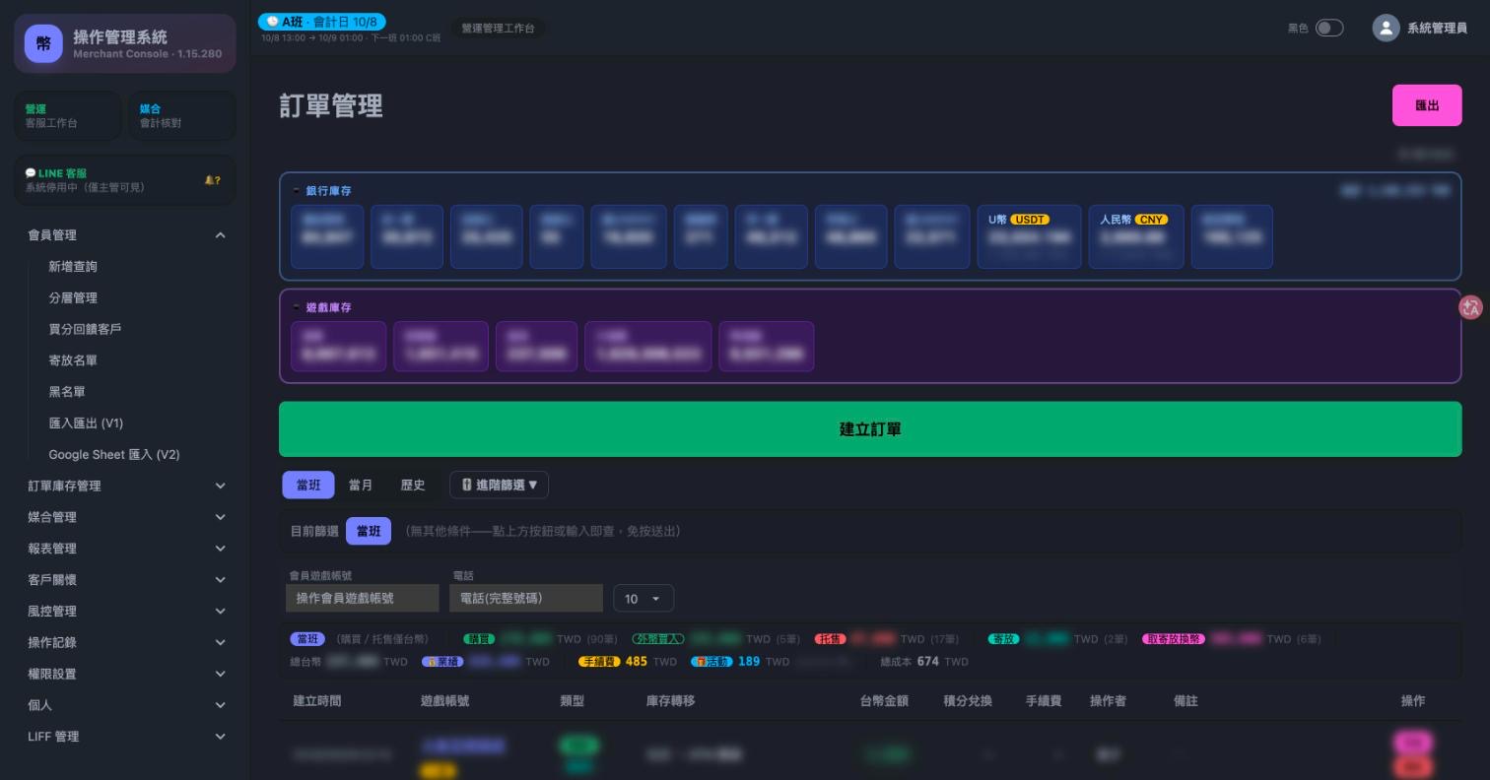This screenshot has width=1490, height=780.
Task: Click the pink 取寄放換幣 badge
Action: 1174,639
